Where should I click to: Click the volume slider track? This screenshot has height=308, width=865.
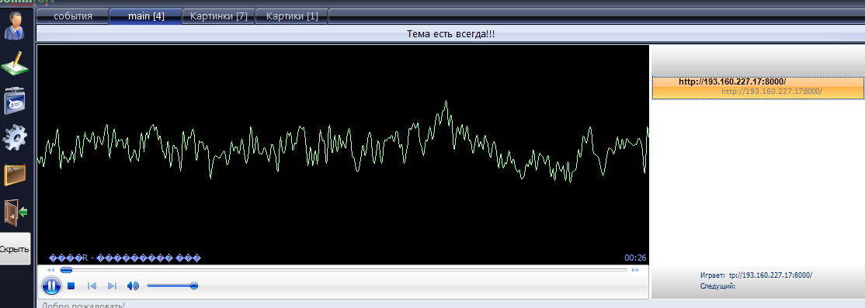(171, 286)
